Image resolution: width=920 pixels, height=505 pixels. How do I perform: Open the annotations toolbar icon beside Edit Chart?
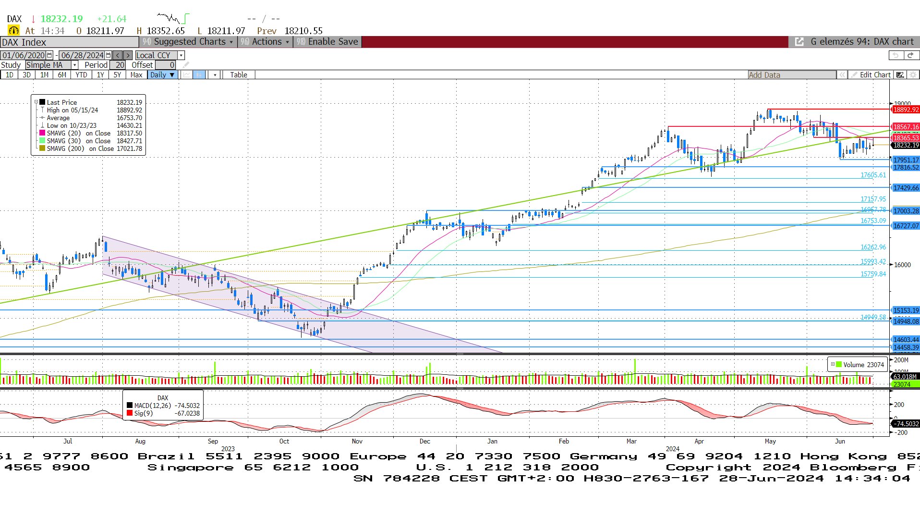[900, 75]
